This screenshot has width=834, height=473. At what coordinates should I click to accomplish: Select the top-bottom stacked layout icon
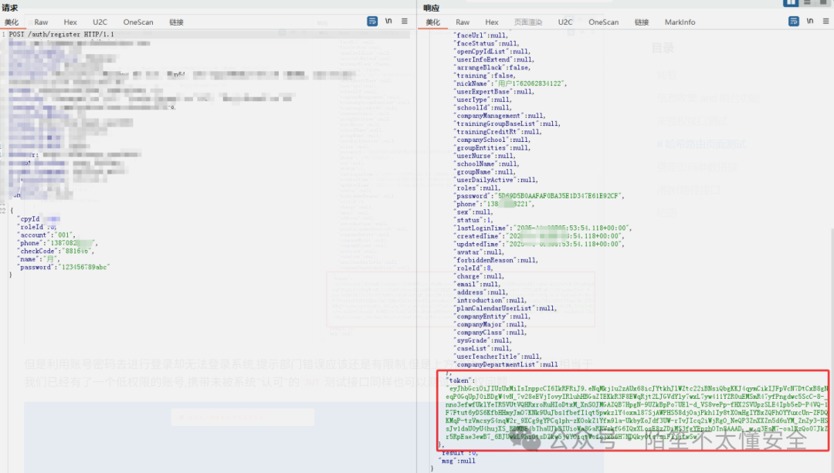pos(808,2)
